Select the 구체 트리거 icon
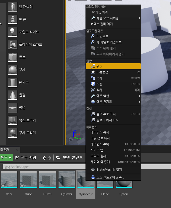Viewport: 171px width, 208px height. coord(13,133)
